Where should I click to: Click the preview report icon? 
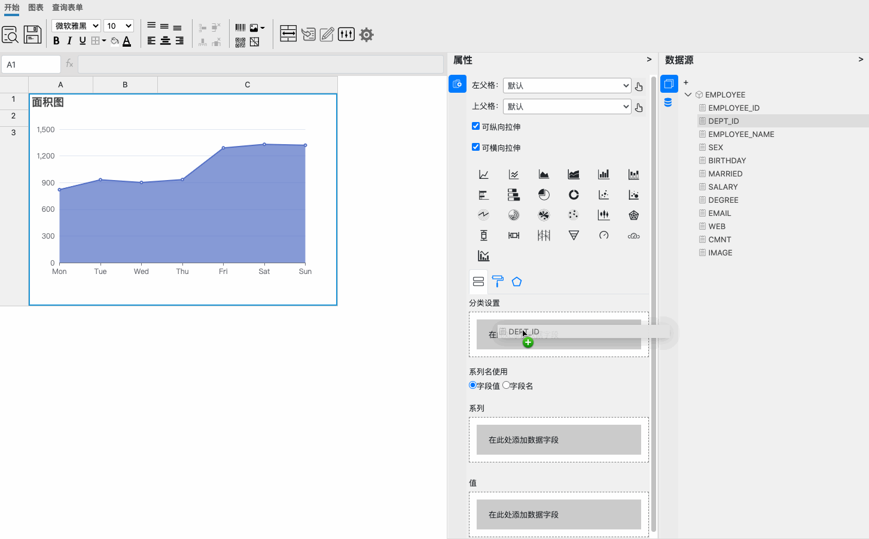(10, 35)
